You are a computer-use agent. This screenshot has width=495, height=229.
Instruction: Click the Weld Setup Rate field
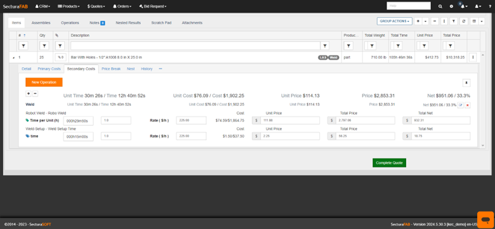[x=191, y=136]
